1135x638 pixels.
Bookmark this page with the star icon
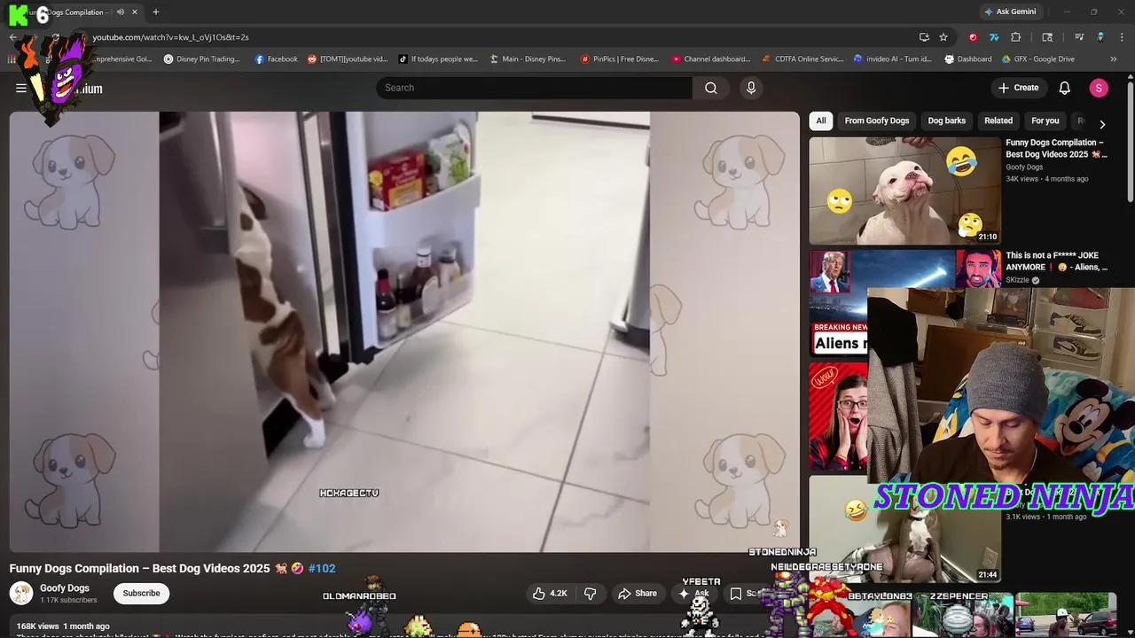(943, 37)
